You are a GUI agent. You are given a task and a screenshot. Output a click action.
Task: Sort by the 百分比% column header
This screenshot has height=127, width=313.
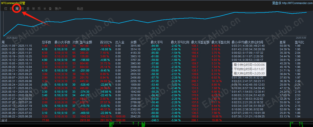(106, 42)
